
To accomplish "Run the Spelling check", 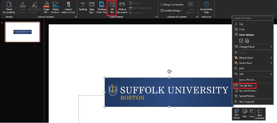I will (83, 7).
